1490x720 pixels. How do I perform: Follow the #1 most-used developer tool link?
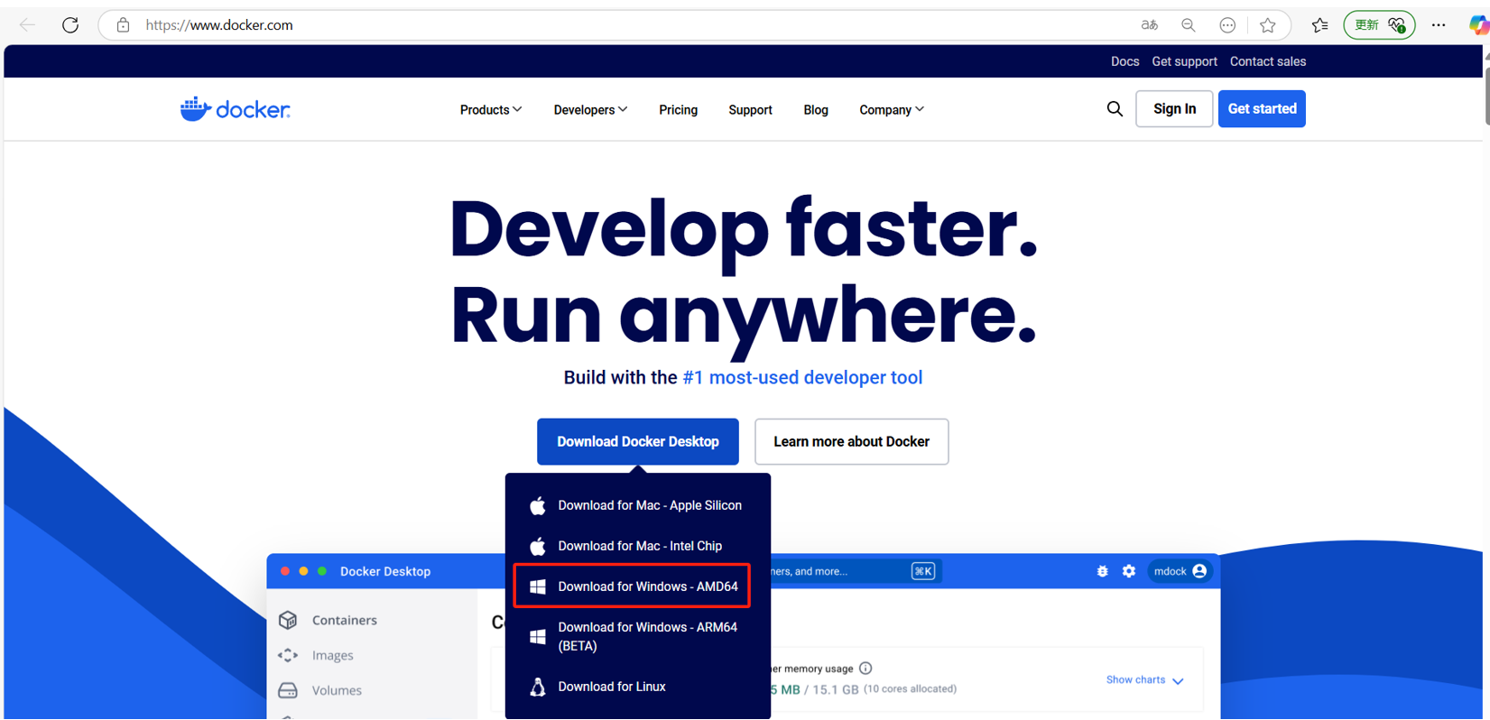tap(802, 377)
